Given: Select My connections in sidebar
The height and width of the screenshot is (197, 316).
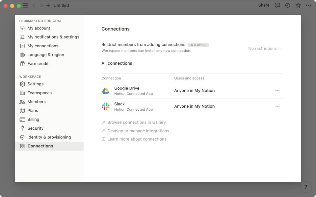Looking at the screenshot, I should 43,46.
